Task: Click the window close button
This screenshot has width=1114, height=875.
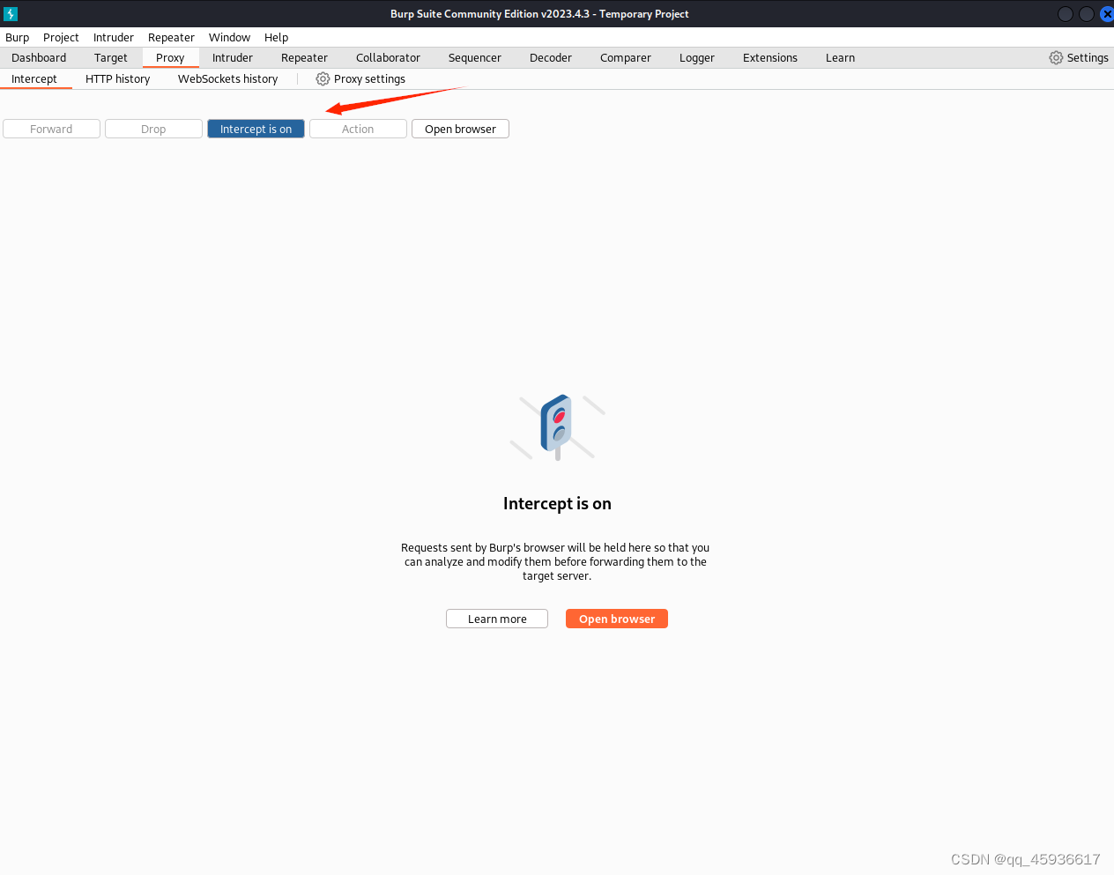Action: click(1107, 14)
